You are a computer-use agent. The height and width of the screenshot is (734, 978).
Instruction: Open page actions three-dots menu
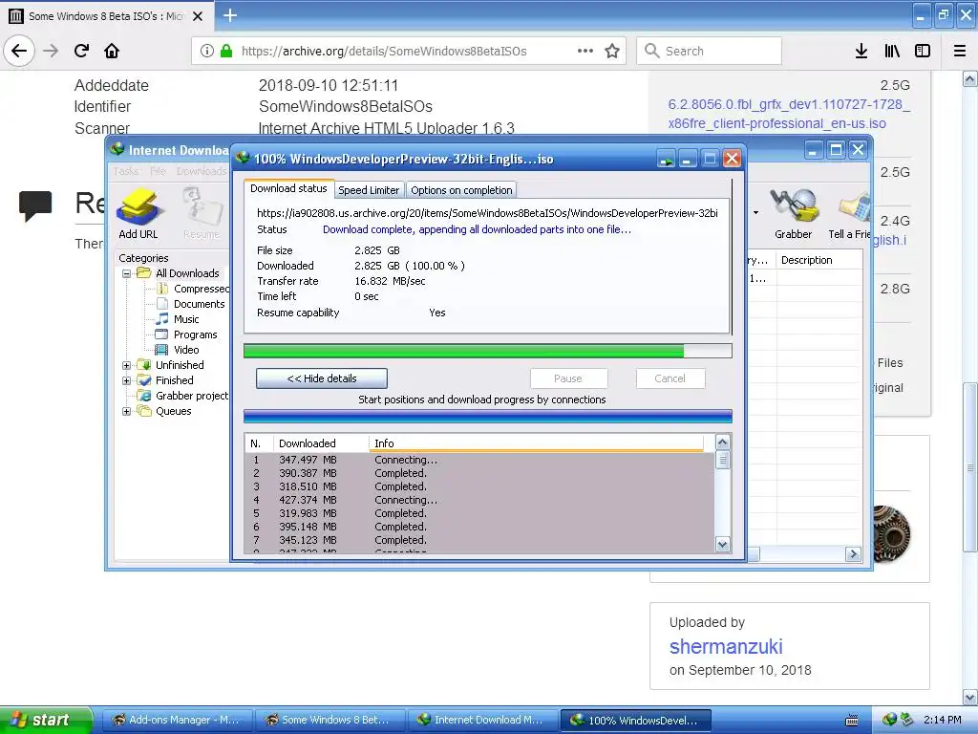coord(585,51)
